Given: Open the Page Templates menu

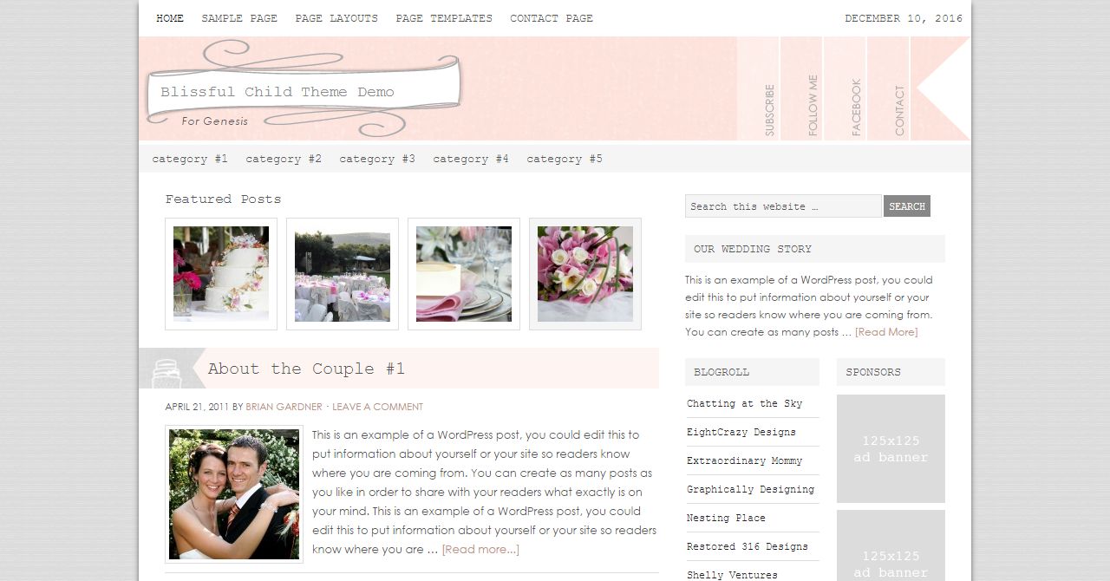Looking at the screenshot, I should click(x=444, y=18).
